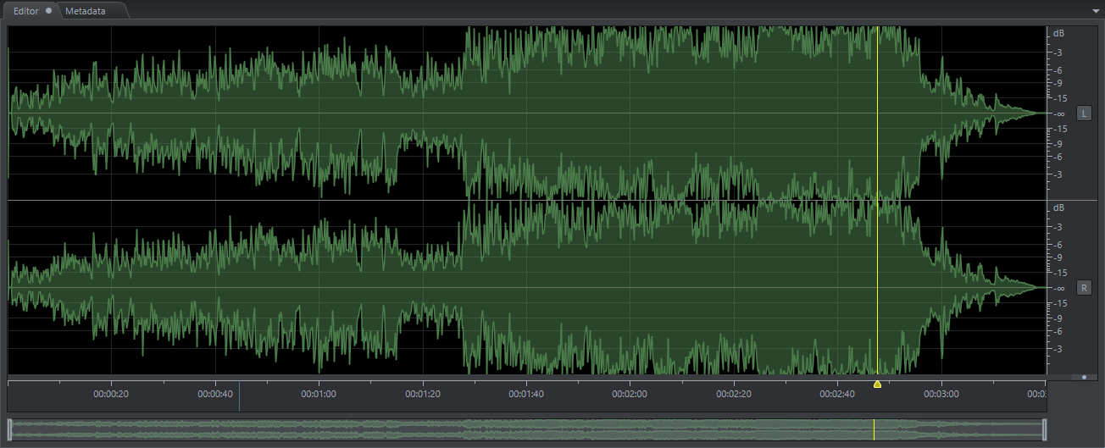Click the playhead line in overview navigator

(x=874, y=429)
